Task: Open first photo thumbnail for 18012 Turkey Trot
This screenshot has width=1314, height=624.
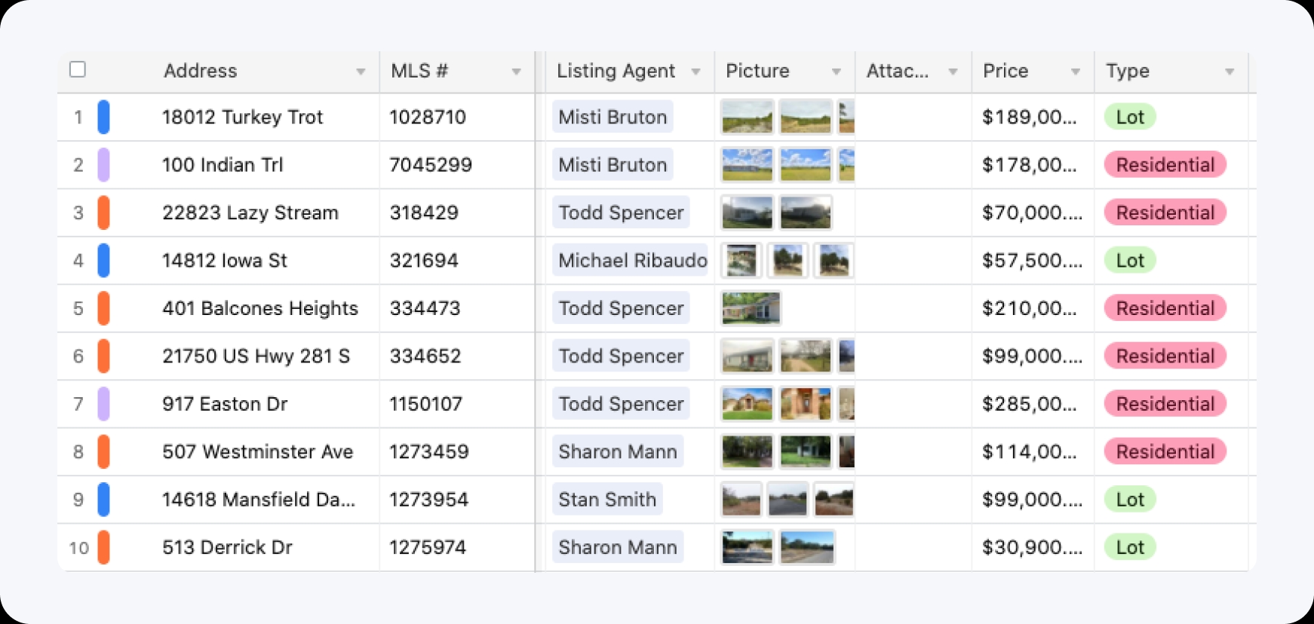Action: pyautogui.click(x=747, y=117)
